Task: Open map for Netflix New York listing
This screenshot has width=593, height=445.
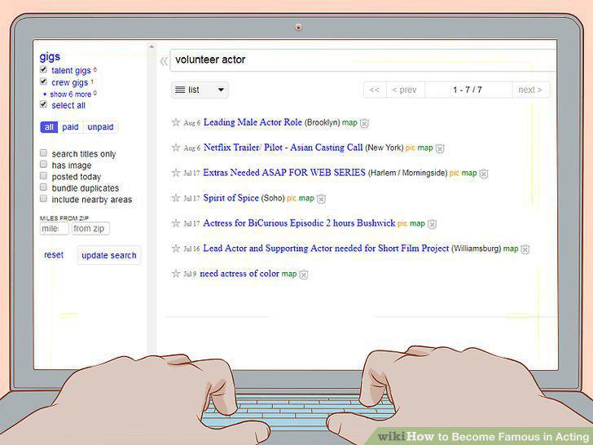Action: click(425, 148)
